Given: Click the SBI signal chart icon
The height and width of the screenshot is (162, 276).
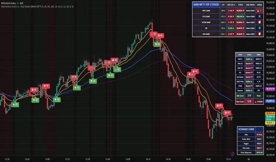Looking at the screenshot, I should point(259,28).
